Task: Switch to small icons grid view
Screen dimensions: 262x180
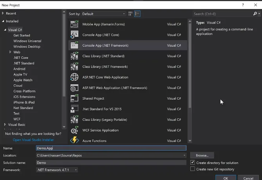Action: pos(130,14)
